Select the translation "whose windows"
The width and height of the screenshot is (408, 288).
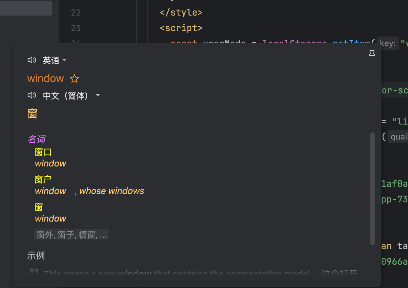coord(112,191)
